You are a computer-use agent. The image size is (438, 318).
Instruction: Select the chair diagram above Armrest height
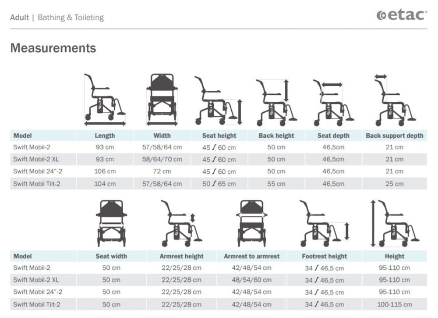pyautogui.click(x=180, y=223)
